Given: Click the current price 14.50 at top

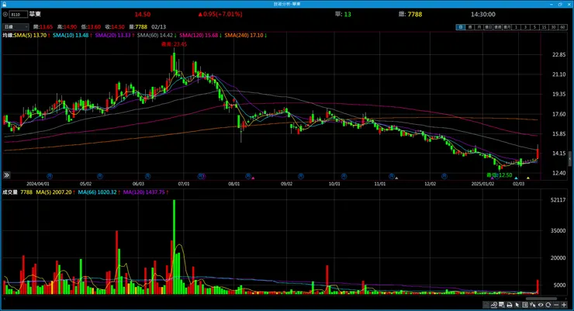Looking at the screenshot, I should [x=143, y=14].
